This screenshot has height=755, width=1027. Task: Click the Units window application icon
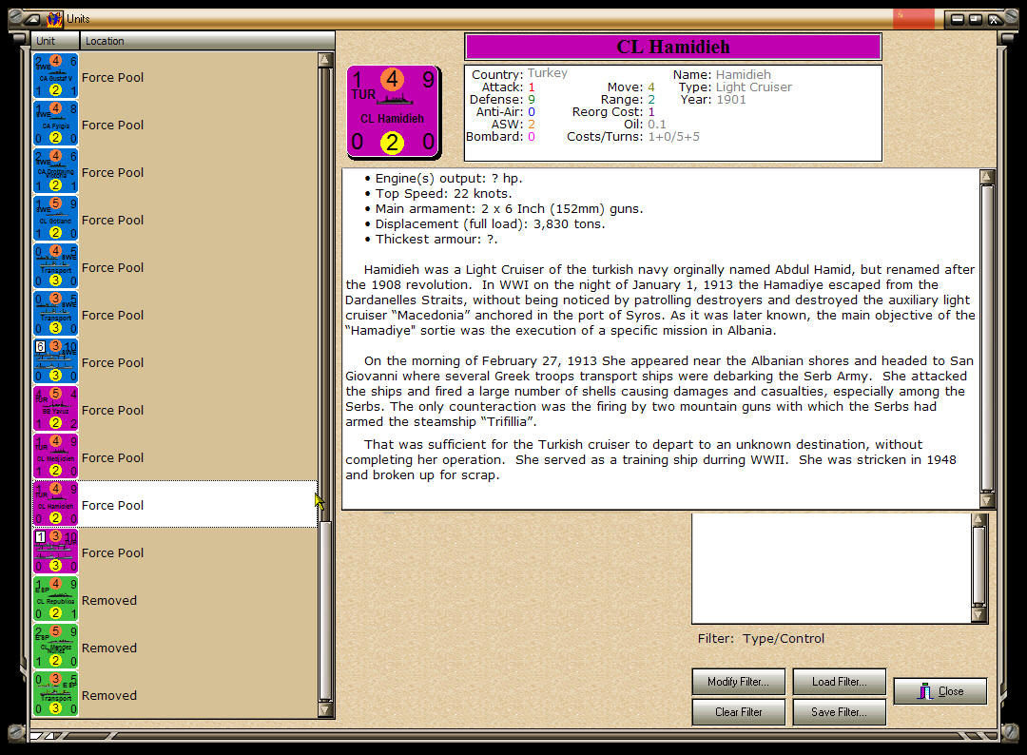[55, 19]
